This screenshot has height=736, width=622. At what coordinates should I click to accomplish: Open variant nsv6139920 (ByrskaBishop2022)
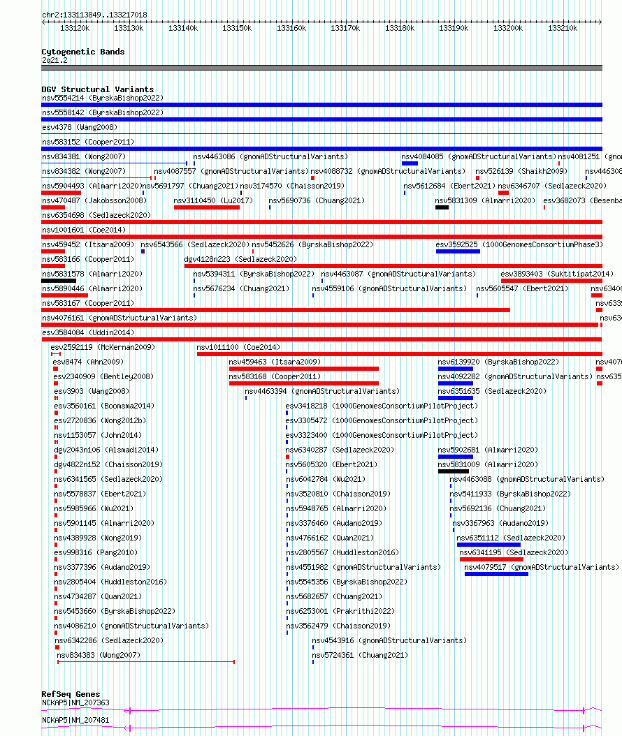click(498, 362)
